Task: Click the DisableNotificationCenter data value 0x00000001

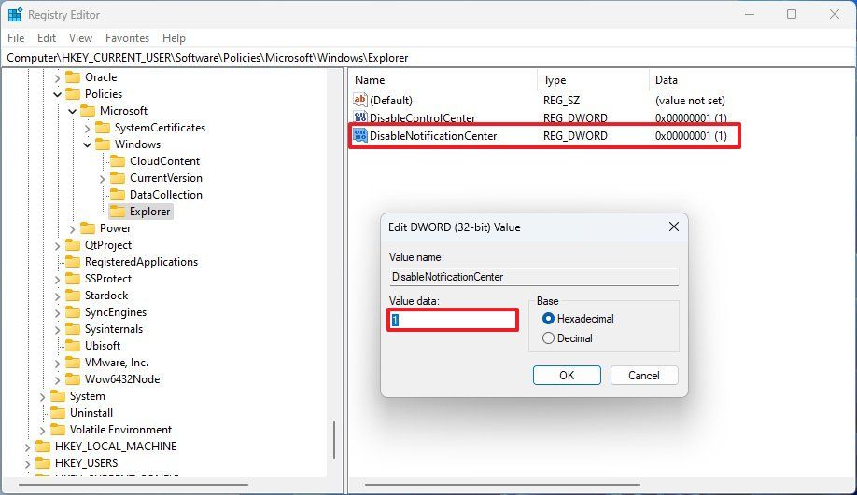Action: tap(691, 136)
